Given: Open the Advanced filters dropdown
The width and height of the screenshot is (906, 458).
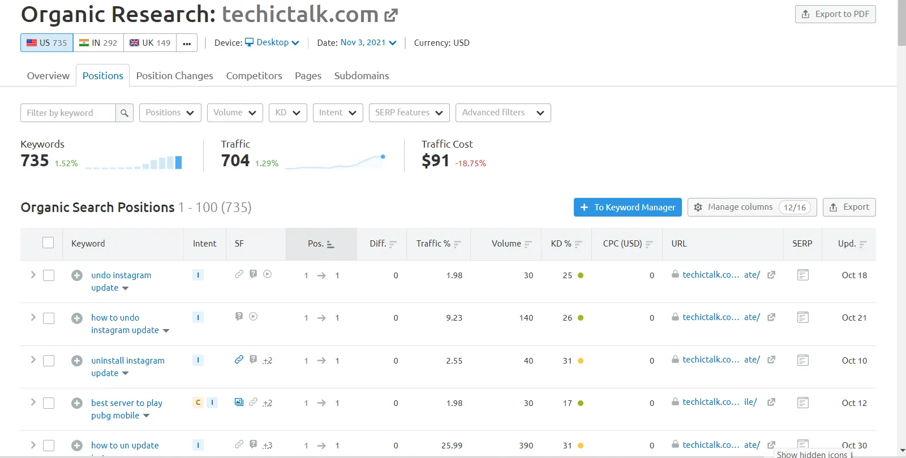Looking at the screenshot, I should (503, 113).
